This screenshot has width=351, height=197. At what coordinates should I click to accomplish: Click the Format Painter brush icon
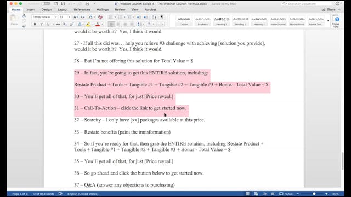[x=24, y=26]
